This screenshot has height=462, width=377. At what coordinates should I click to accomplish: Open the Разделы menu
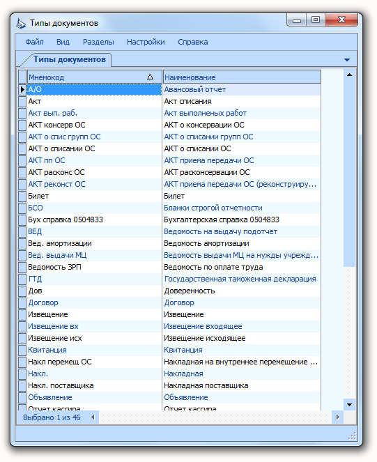pos(98,42)
